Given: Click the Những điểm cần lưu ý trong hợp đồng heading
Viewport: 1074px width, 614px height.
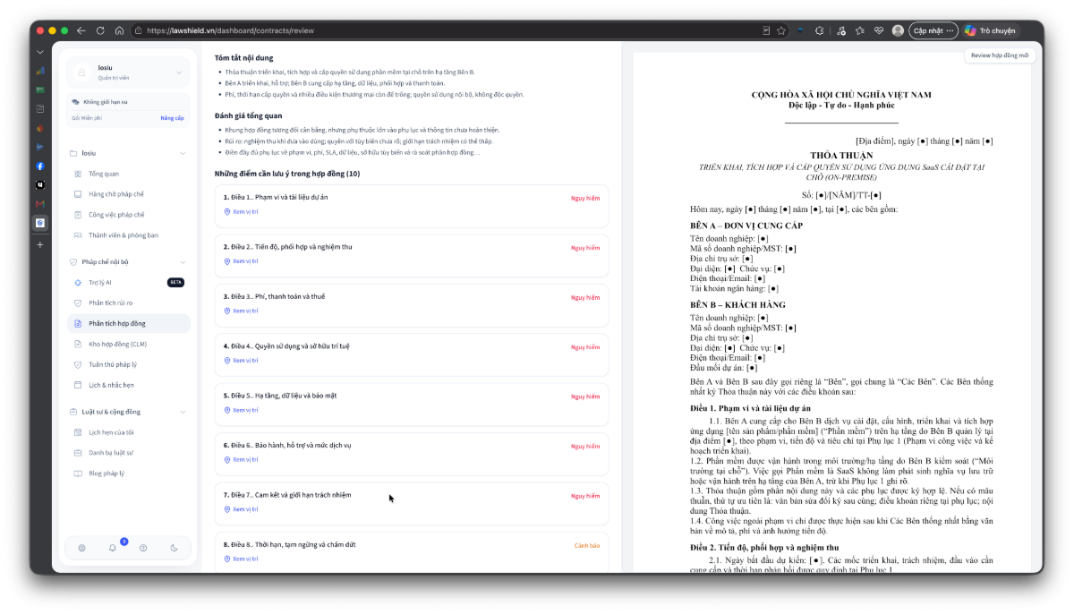Looking at the screenshot, I should point(287,174).
